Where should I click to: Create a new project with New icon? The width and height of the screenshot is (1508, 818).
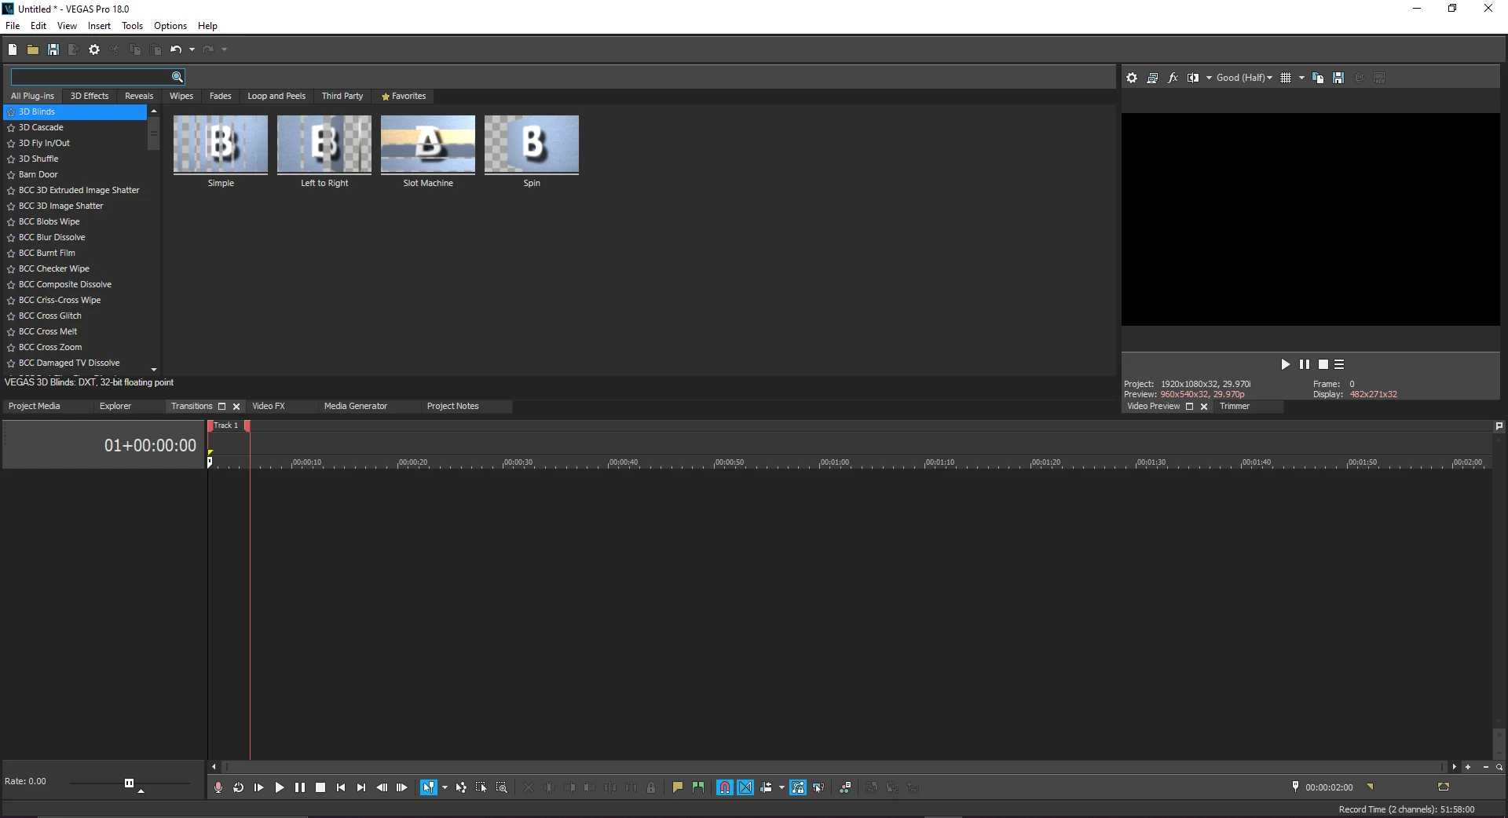coord(13,49)
